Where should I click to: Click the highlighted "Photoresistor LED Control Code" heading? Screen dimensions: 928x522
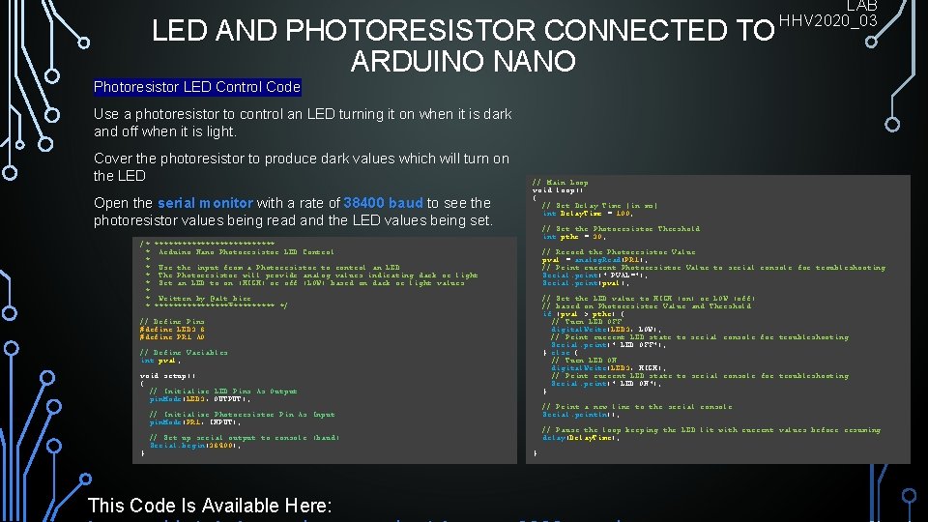tap(197, 87)
